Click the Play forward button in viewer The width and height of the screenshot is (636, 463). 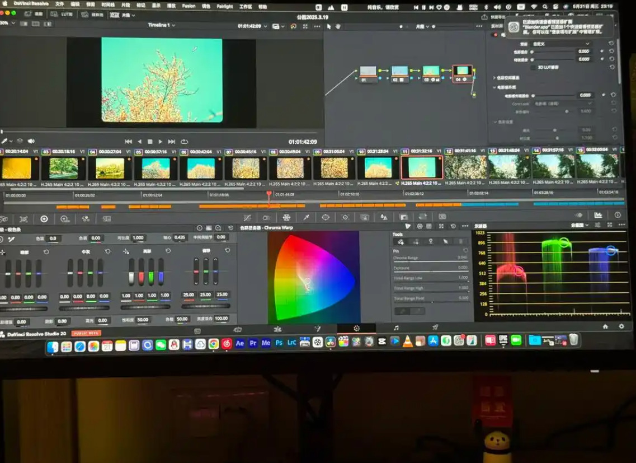pos(161,142)
